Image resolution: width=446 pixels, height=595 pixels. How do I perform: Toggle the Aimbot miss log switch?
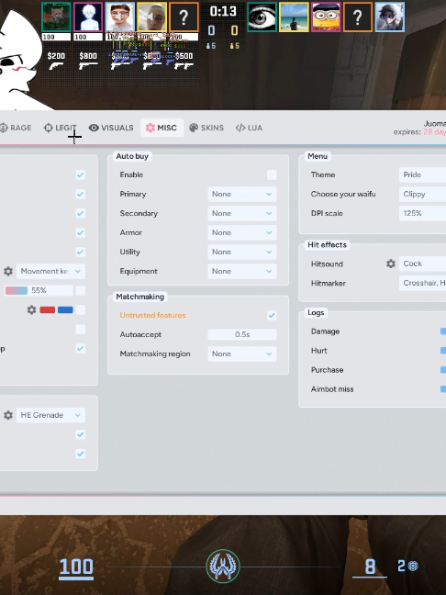443,389
